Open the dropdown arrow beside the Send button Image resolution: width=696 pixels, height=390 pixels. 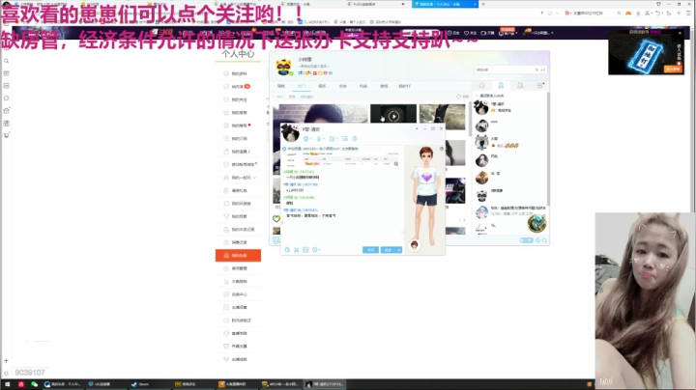click(398, 250)
